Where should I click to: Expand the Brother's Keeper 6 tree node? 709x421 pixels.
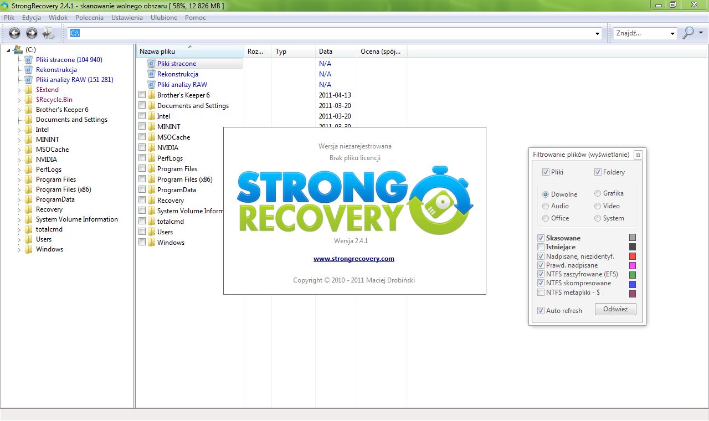click(18, 110)
